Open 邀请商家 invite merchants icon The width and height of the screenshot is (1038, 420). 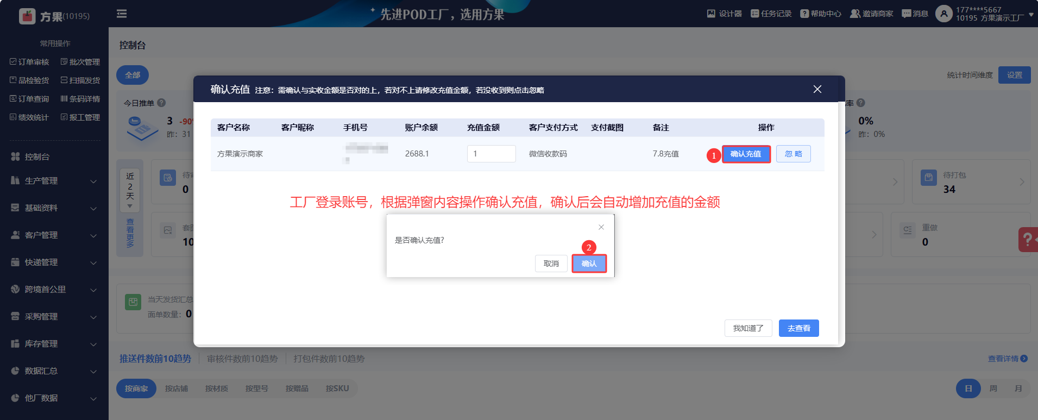855,14
